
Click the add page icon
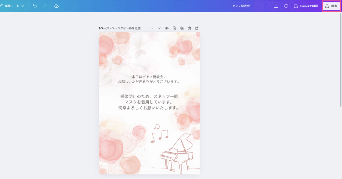click(x=197, y=28)
